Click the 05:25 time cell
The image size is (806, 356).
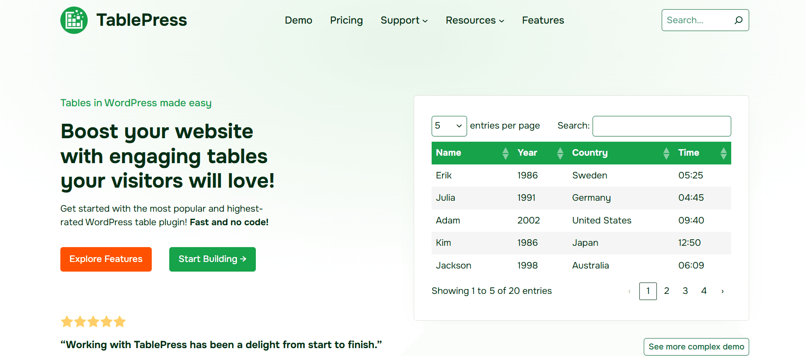(x=702, y=175)
